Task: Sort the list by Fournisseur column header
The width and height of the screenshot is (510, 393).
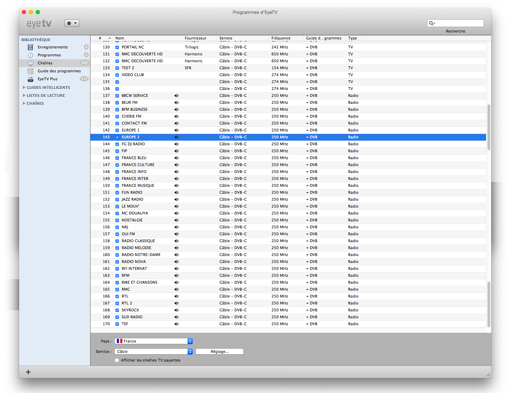Action: pos(196,38)
